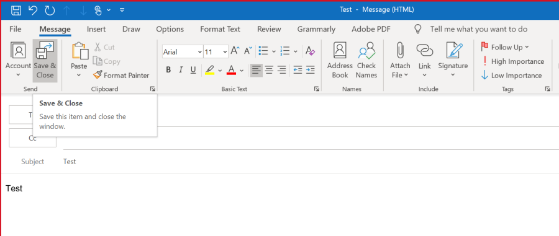This screenshot has width=559, height=236.
Task: Toggle Italic formatting
Action: click(181, 69)
